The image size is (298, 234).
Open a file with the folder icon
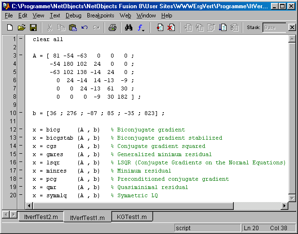22,28
